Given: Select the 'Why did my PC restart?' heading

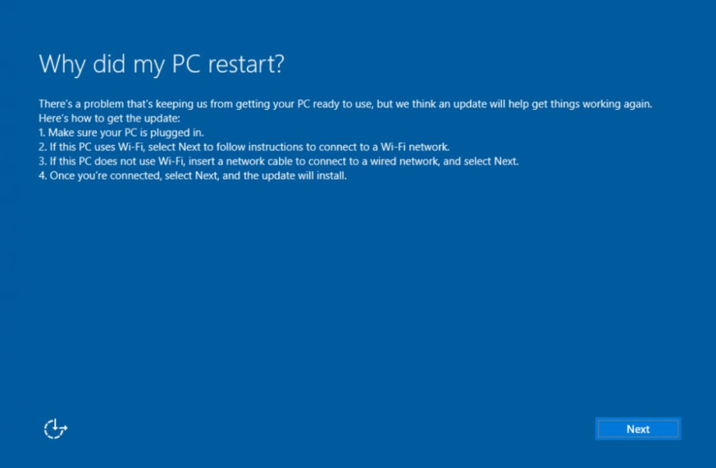Looking at the screenshot, I should click(x=162, y=64).
